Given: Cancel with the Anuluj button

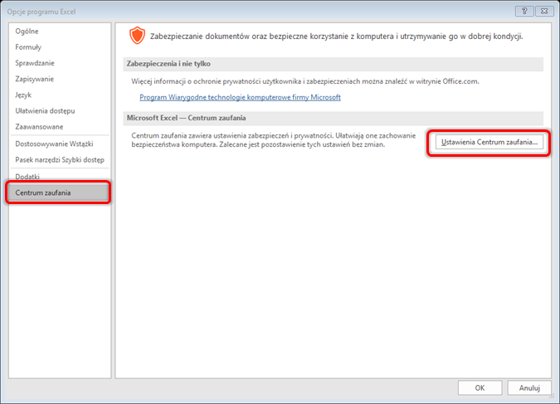Looking at the screenshot, I should pos(529,388).
